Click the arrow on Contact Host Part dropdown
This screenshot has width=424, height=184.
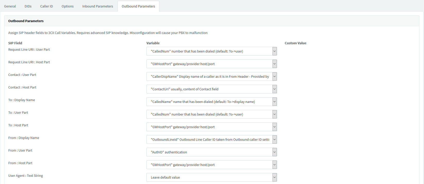tap(275, 89)
